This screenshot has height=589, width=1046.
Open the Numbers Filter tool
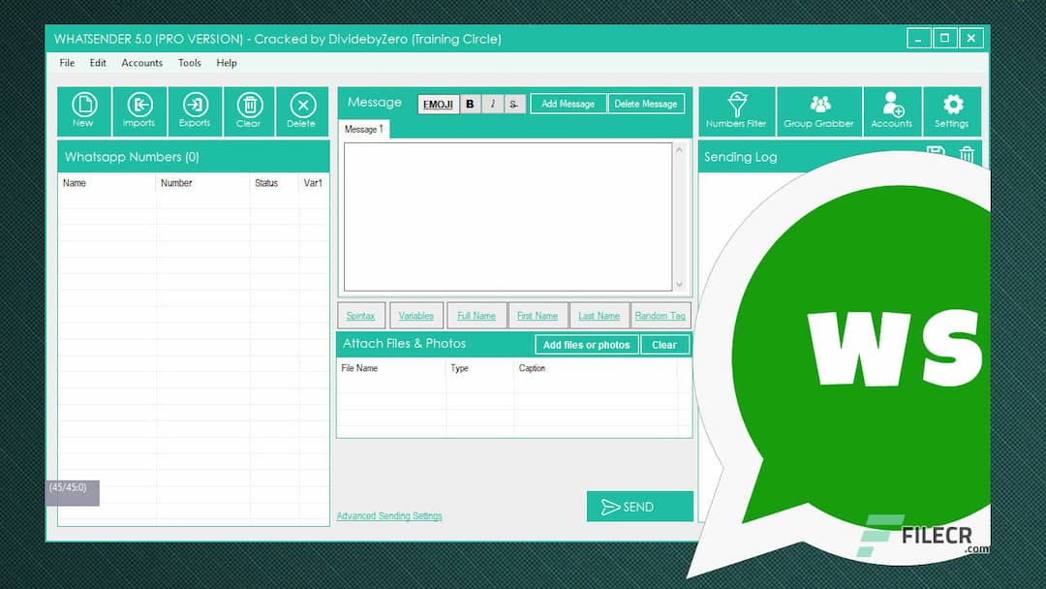737,110
